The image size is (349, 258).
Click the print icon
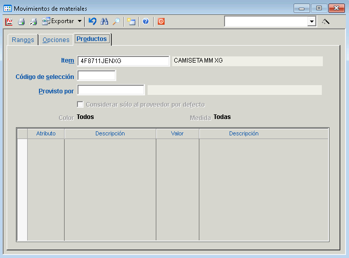tap(22, 22)
